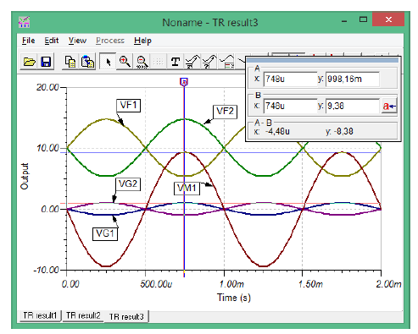
Task: Activate the Zoom Out magnifier tool
Action: (x=142, y=61)
